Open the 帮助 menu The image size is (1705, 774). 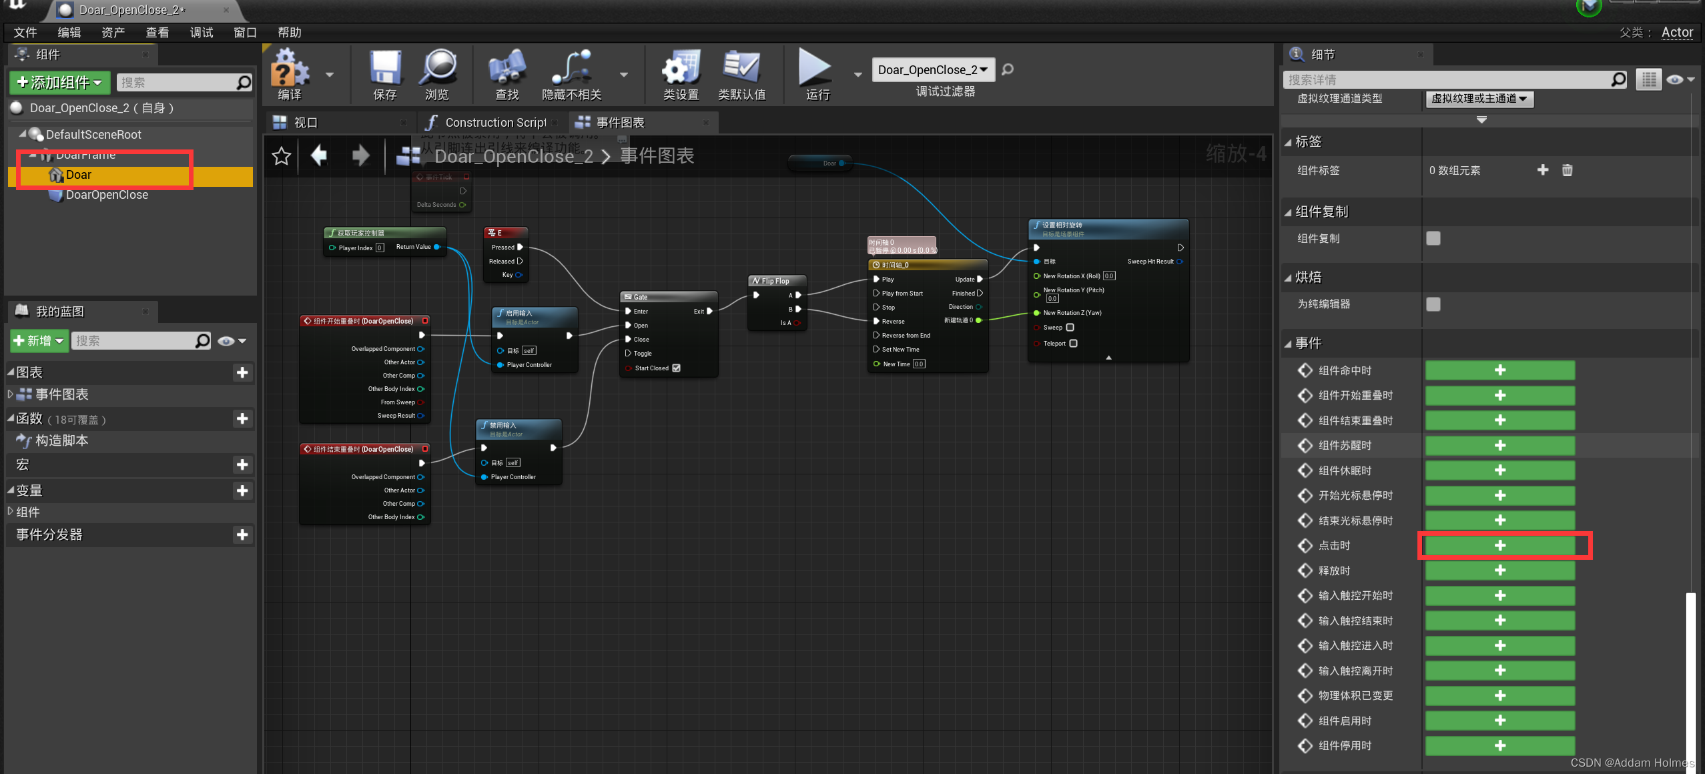(290, 33)
